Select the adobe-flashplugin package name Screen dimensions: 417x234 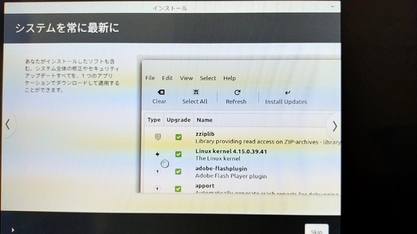[221, 168]
